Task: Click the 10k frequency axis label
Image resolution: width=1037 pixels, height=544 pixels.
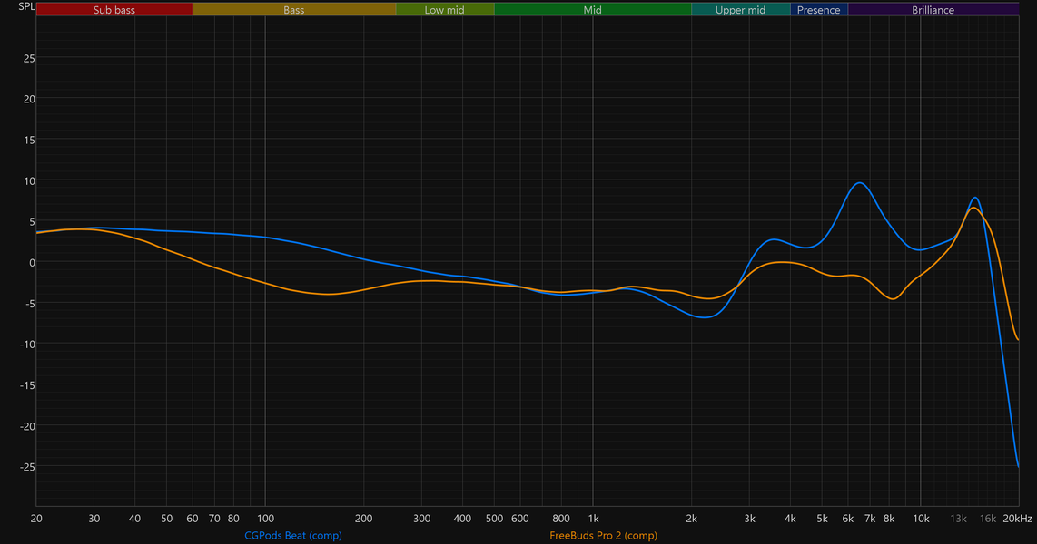Action: click(921, 519)
